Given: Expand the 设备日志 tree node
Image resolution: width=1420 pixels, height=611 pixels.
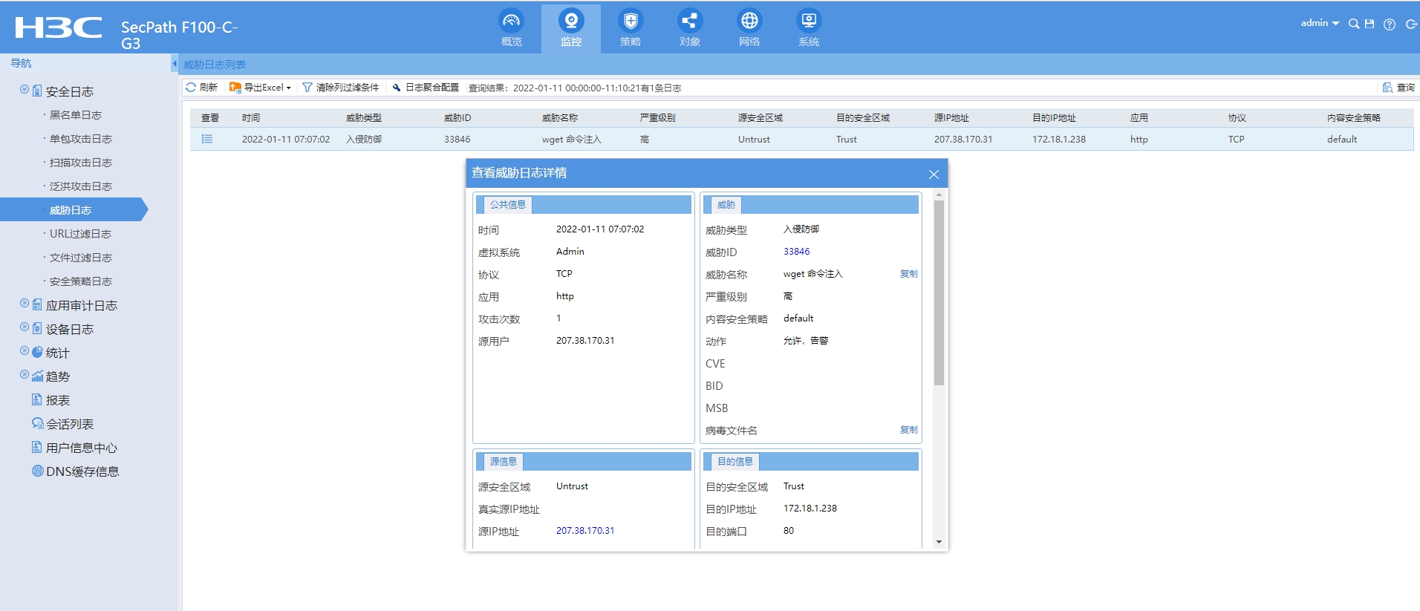Looking at the screenshot, I should pos(25,327).
